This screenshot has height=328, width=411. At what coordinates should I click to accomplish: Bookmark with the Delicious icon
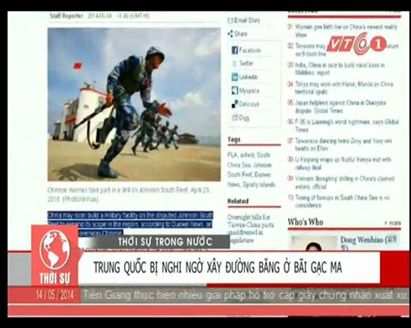(235, 104)
